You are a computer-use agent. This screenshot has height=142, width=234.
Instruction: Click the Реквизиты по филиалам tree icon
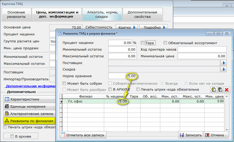tap(7, 121)
